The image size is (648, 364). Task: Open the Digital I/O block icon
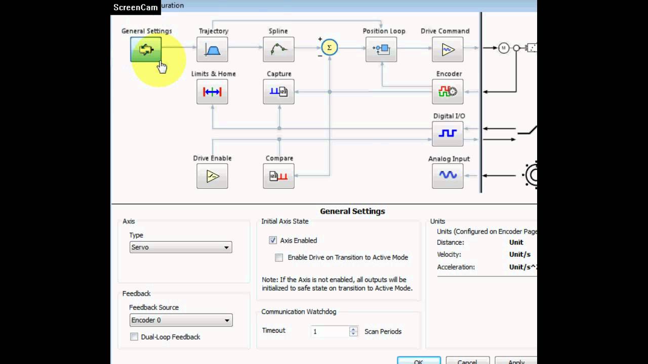[448, 133]
